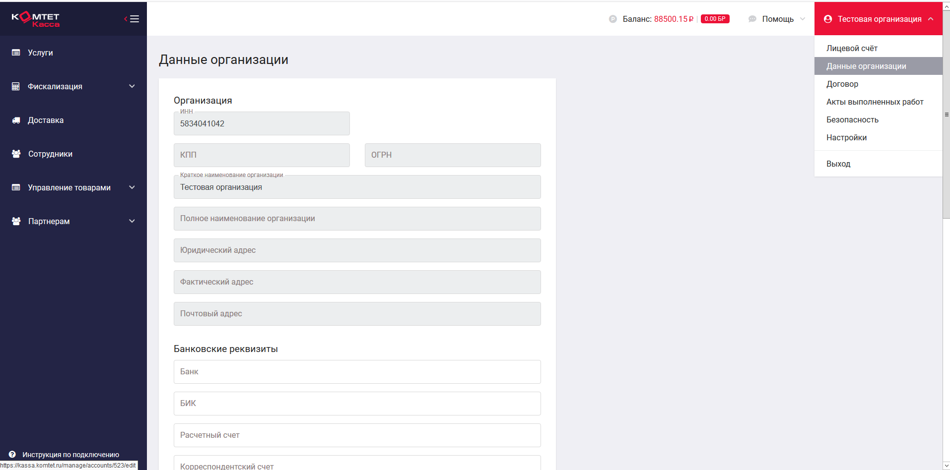This screenshot has height=470, width=950.
Task: Expand the Фискализация submenu chevron
Action: (132, 86)
